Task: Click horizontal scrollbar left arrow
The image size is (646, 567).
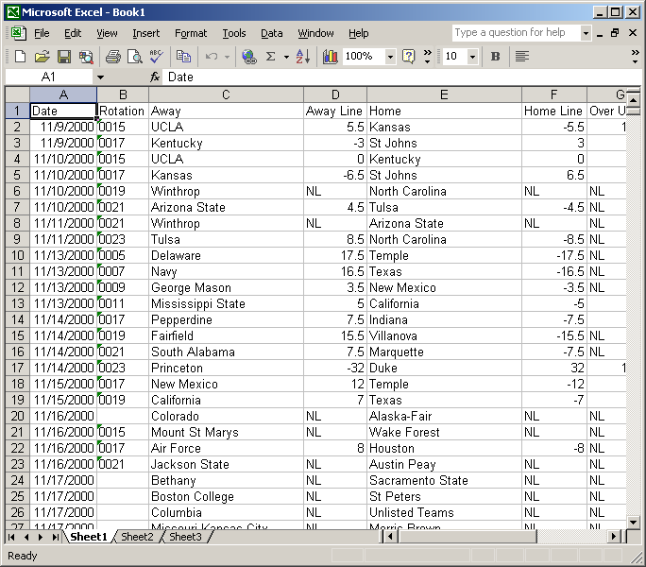Action: [x=390, y=537]
